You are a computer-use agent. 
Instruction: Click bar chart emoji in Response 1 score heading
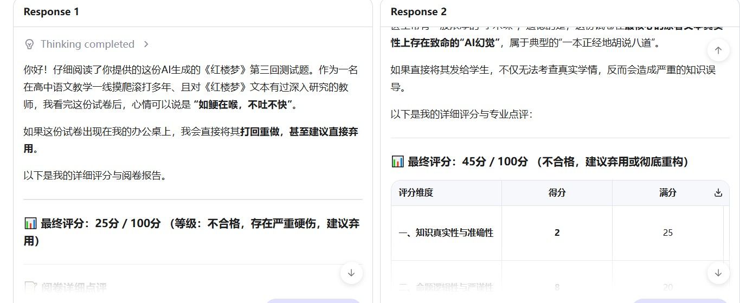[30, 223]
